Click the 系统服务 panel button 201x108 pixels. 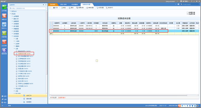point(27,102)
